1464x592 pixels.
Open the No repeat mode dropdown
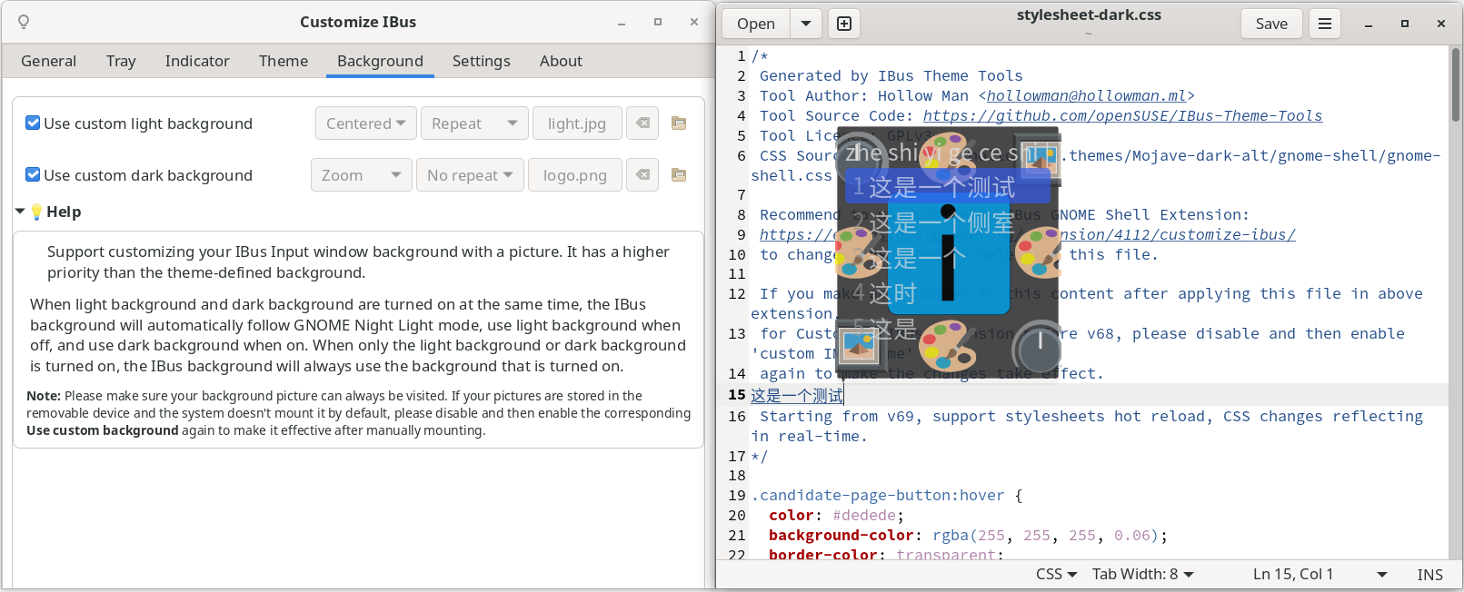click(470, 175)
